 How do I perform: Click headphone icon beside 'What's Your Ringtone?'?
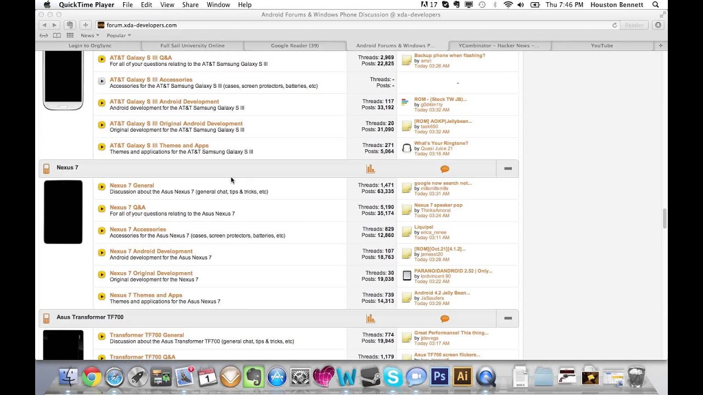point(407,148)
